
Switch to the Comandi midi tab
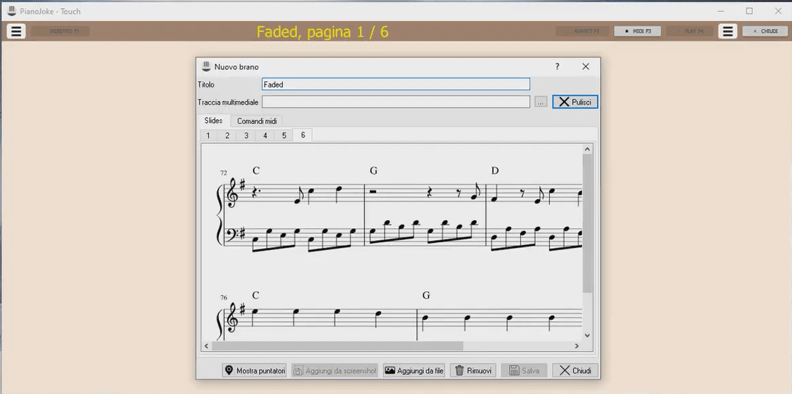tap(257, 121)
